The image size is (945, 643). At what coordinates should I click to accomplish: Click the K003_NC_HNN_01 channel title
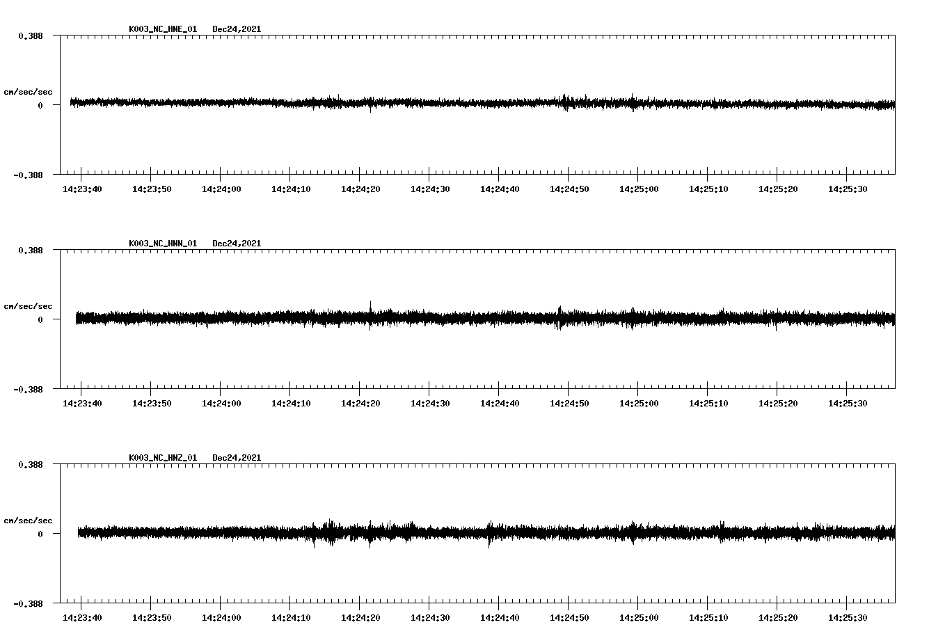[163, 244]
